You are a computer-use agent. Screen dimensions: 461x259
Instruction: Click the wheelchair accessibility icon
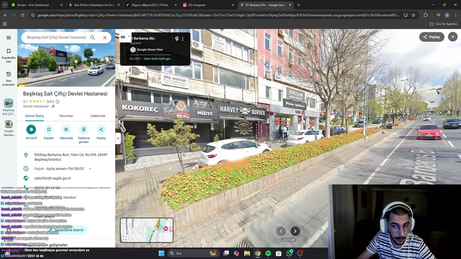53,106
